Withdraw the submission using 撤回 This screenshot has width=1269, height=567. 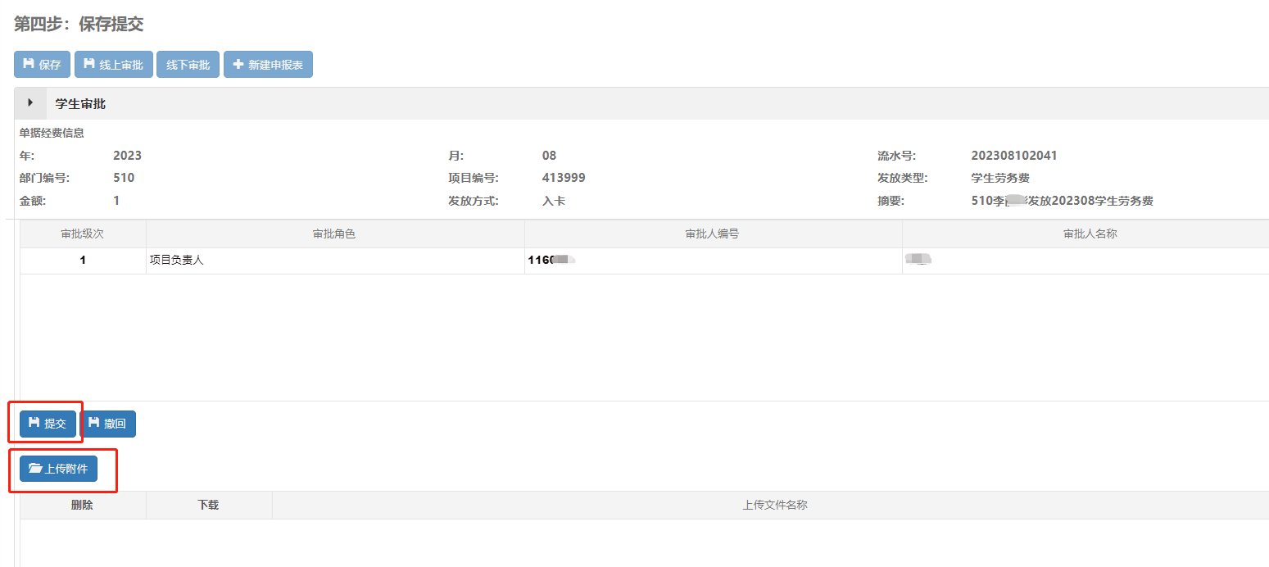pyautogui.click(x=107, y=424)
